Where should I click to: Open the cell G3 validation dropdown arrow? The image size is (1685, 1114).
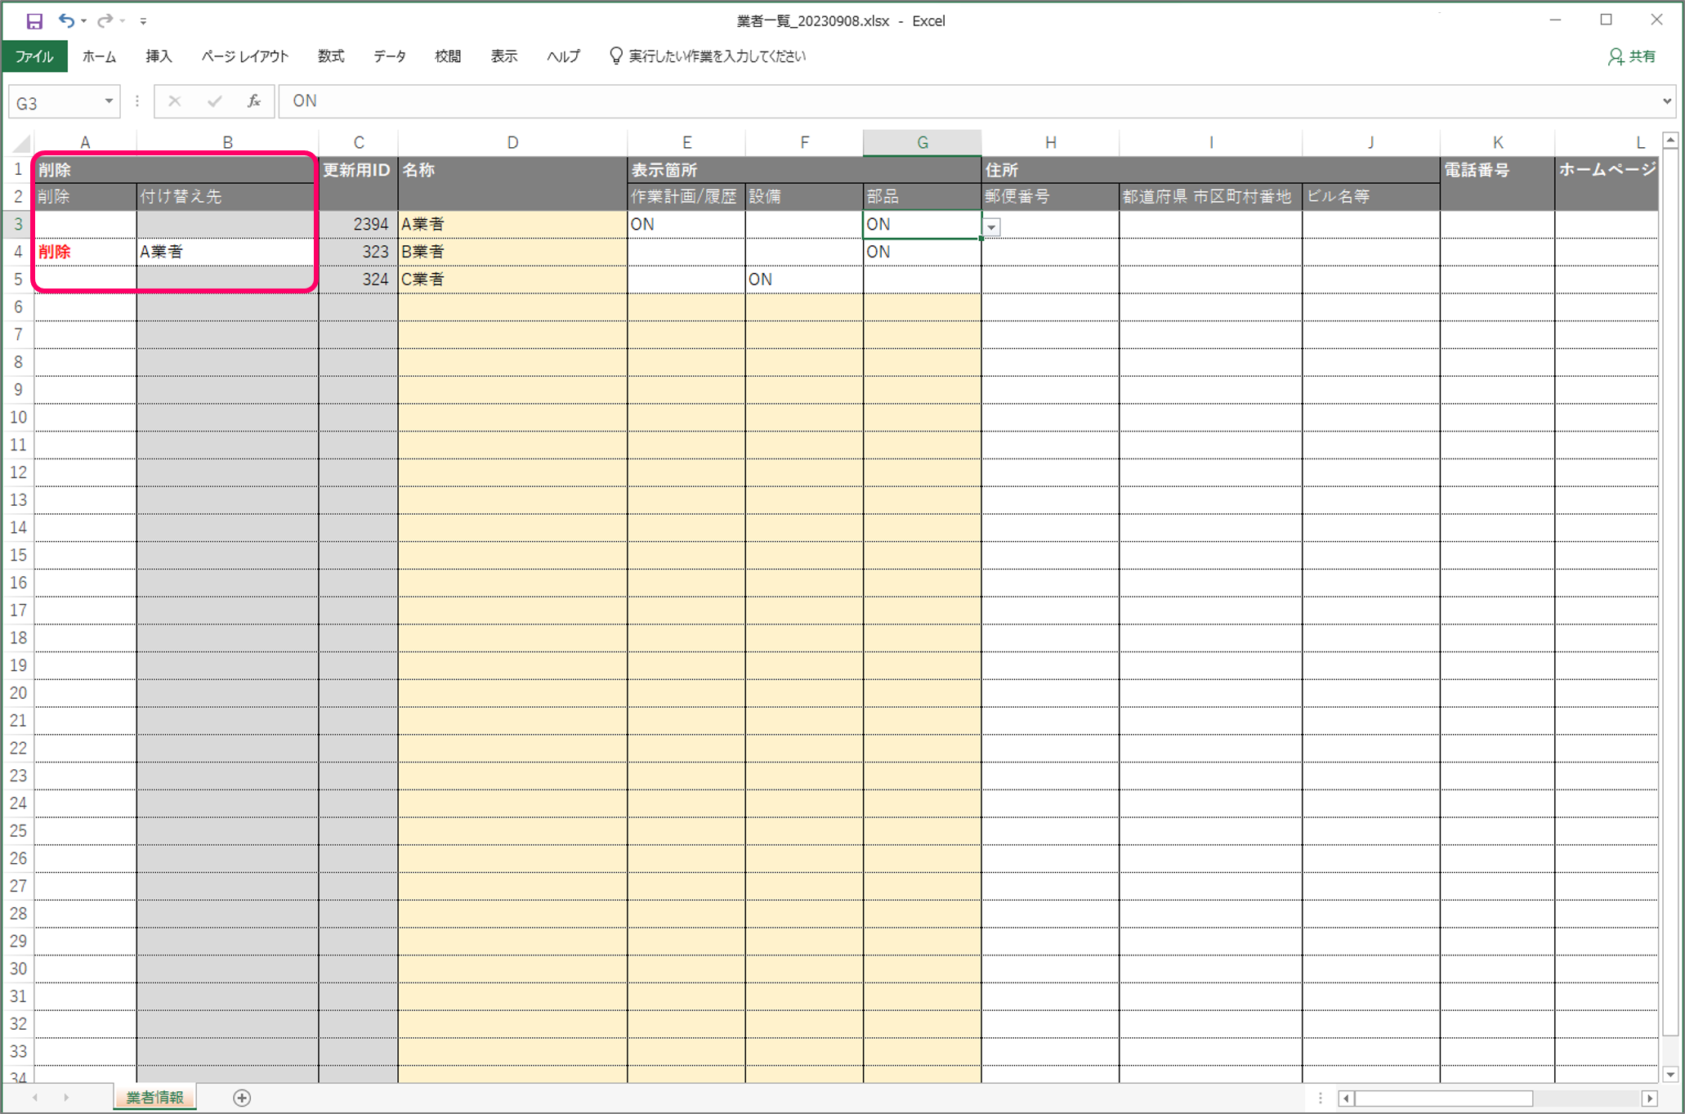pos(991,227)
